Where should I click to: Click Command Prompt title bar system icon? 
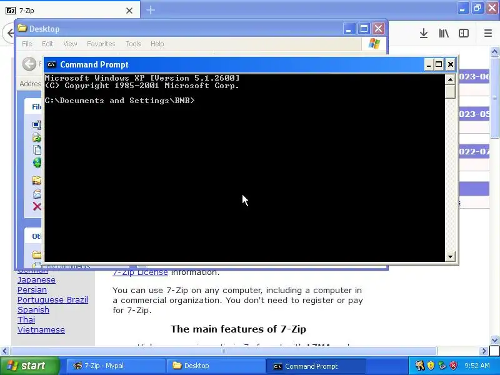51,65
